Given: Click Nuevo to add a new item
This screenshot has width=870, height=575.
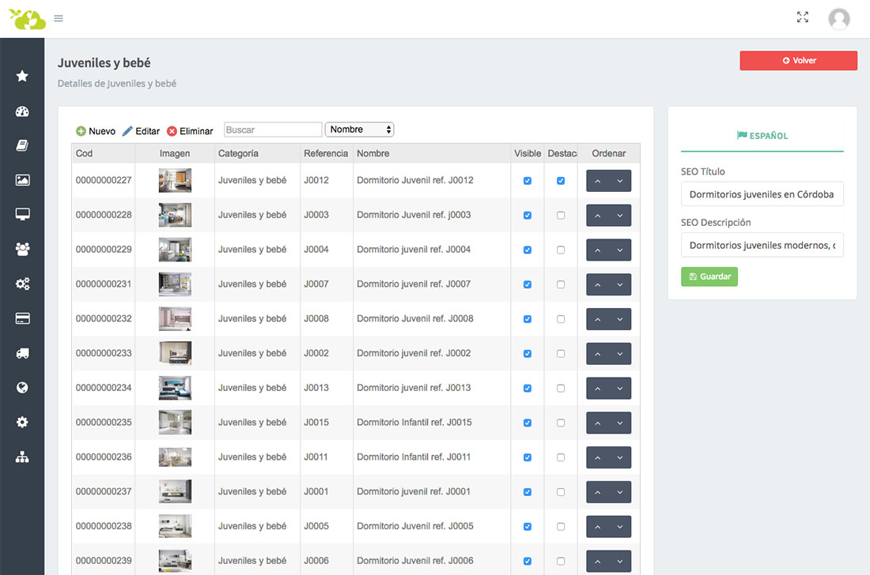Looking at the screenshot, I should point(96,131).
